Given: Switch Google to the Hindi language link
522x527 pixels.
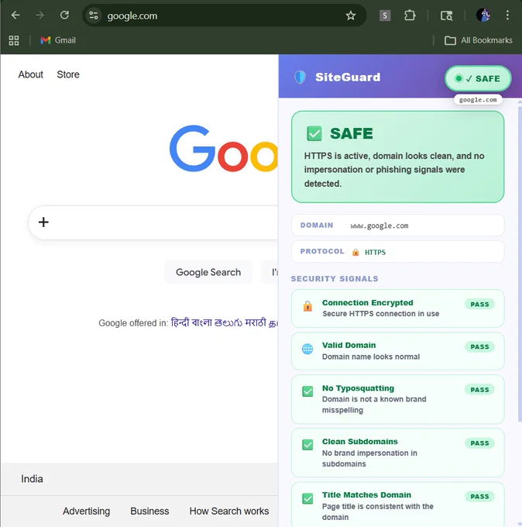Looking at the screenshot, I should [180, 322].
